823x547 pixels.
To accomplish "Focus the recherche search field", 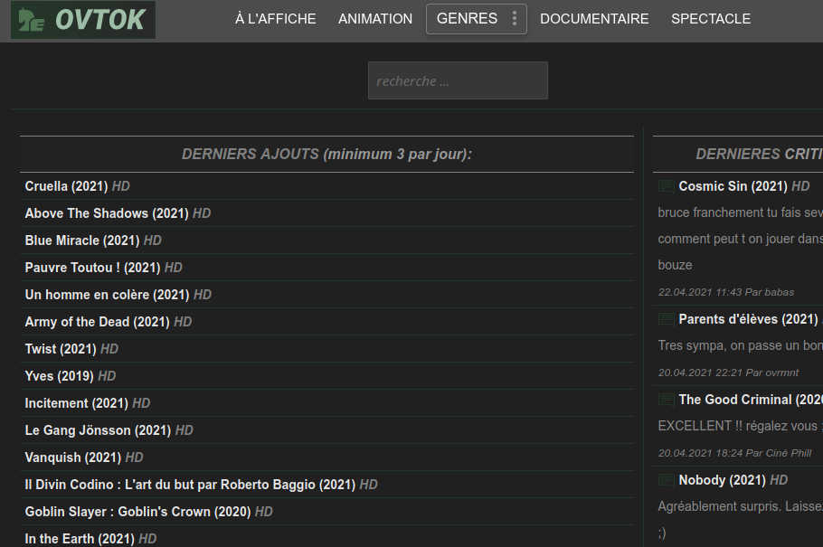I will (458, 80).
